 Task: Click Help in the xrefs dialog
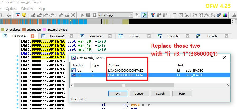[182, 94]
